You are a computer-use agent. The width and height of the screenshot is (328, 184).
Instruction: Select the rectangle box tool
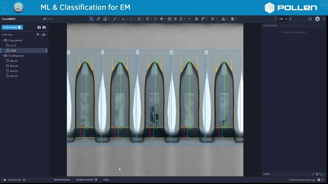pyautogui.click(x=169, y=19)
